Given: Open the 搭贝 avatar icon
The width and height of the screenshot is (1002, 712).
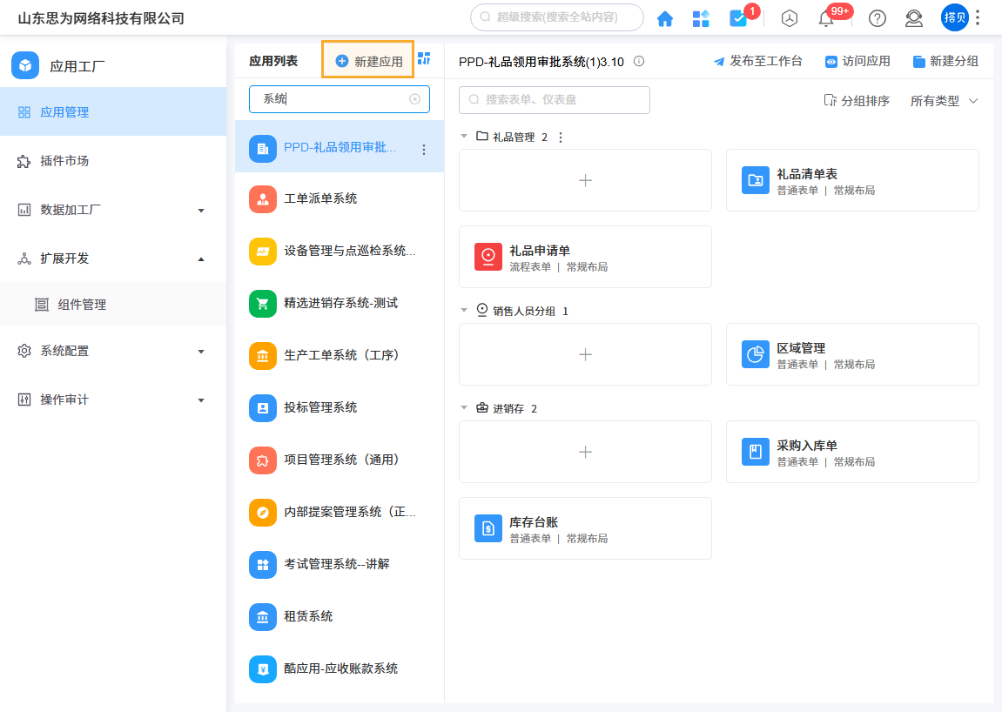Looking at the screenshot, I should (954, 17).
